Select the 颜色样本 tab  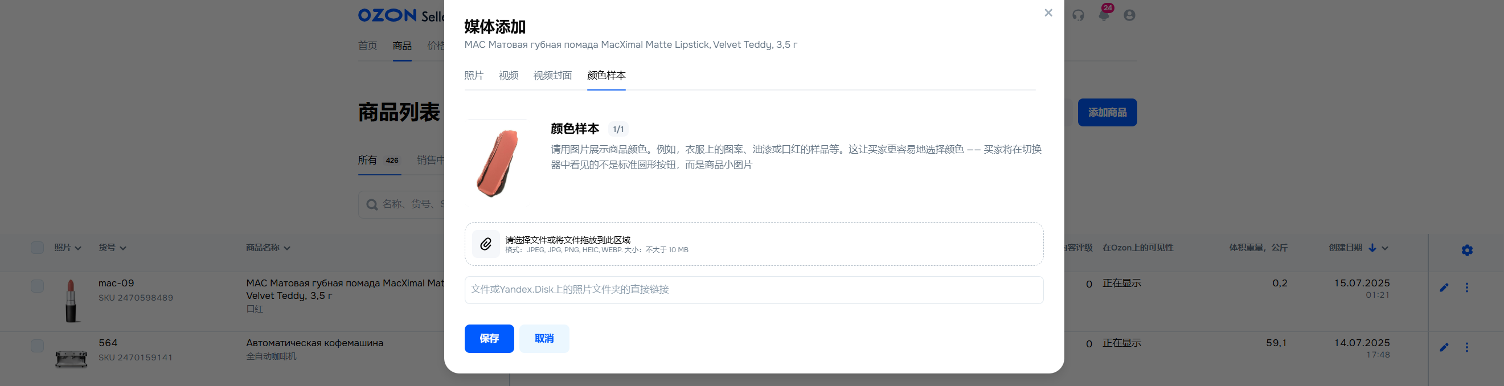606,75
